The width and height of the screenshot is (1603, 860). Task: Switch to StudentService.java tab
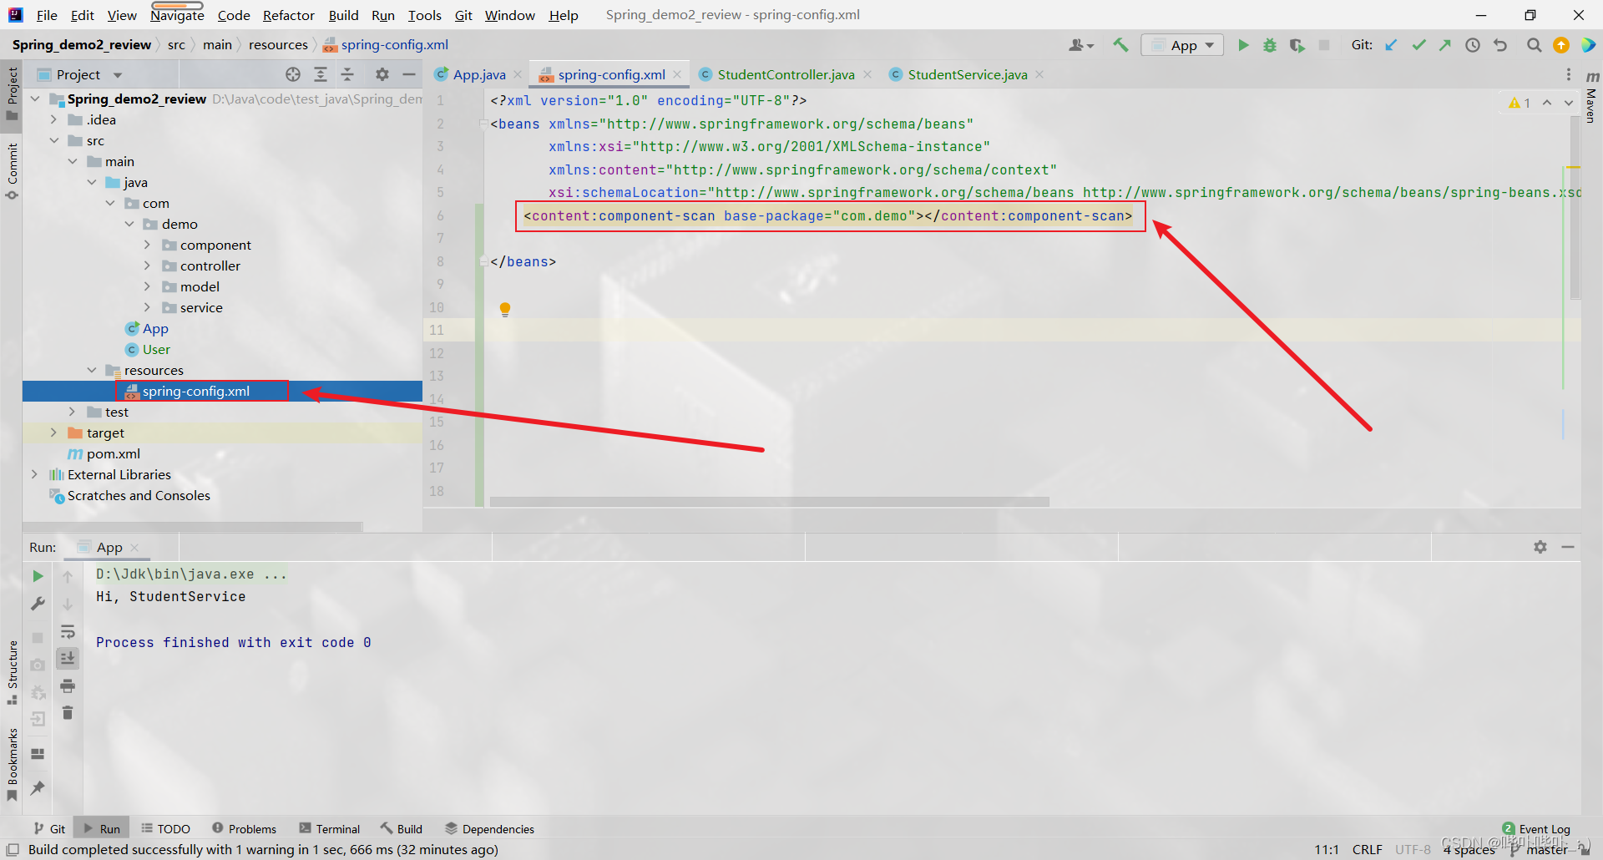967,74
